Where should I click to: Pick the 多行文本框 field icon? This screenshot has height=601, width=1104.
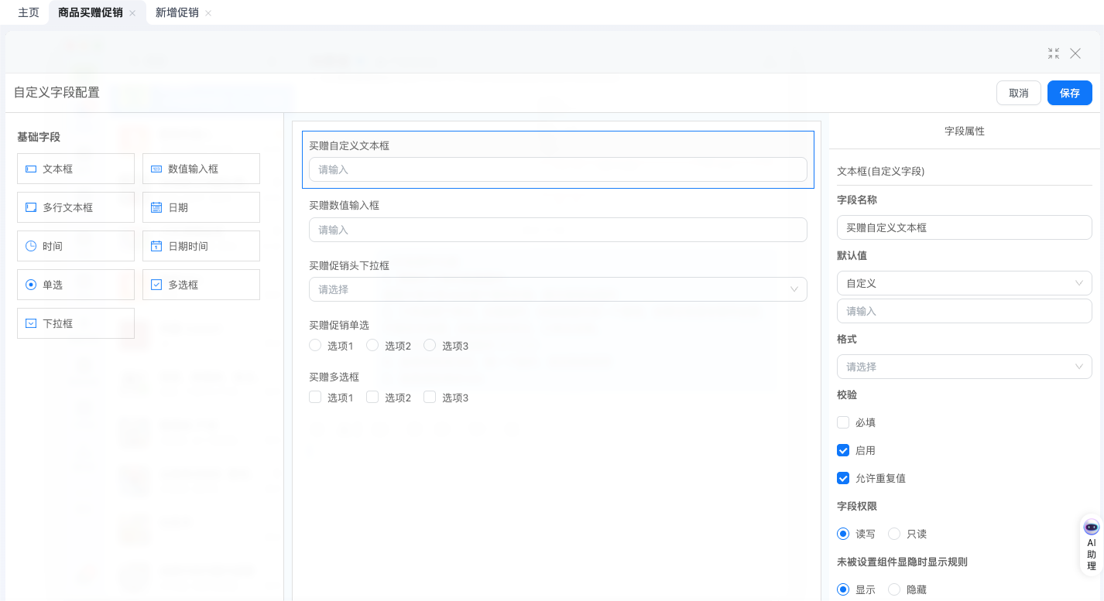[31, 207]
